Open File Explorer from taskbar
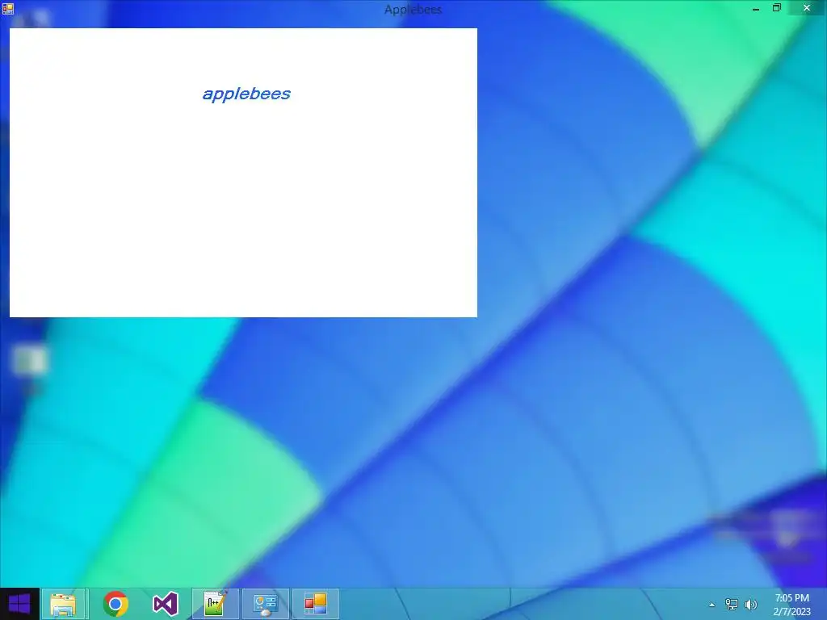The width and height of the screenshot is (827, 620). point(63,604)
